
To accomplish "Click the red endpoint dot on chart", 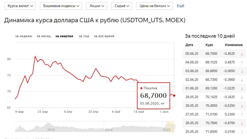I will [174, 95].
